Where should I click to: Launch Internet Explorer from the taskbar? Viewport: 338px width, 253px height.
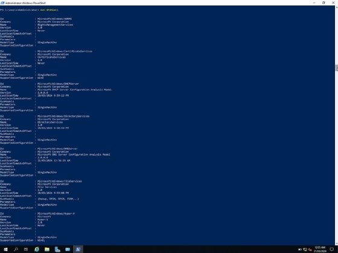(x=37, y=249)
